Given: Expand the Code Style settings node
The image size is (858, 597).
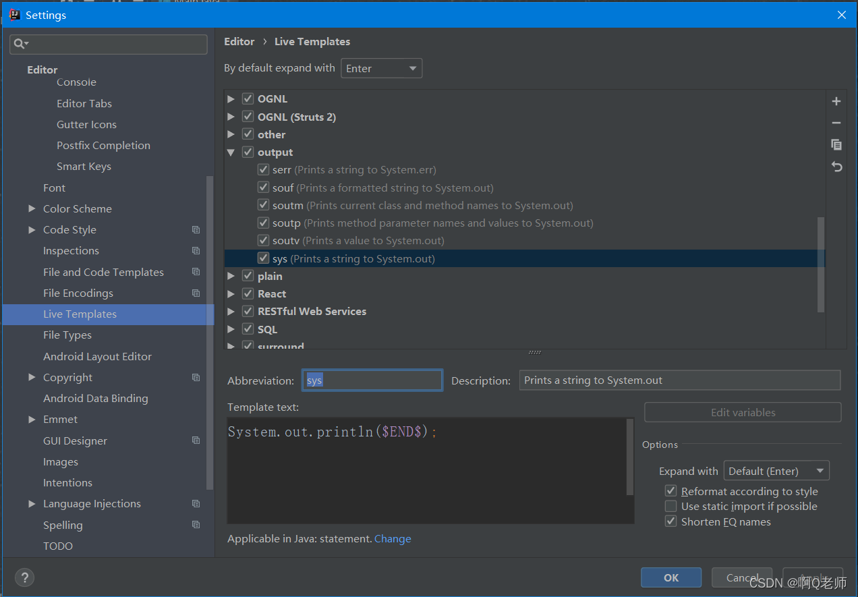Looking at the screenshot, I should 32,230.
